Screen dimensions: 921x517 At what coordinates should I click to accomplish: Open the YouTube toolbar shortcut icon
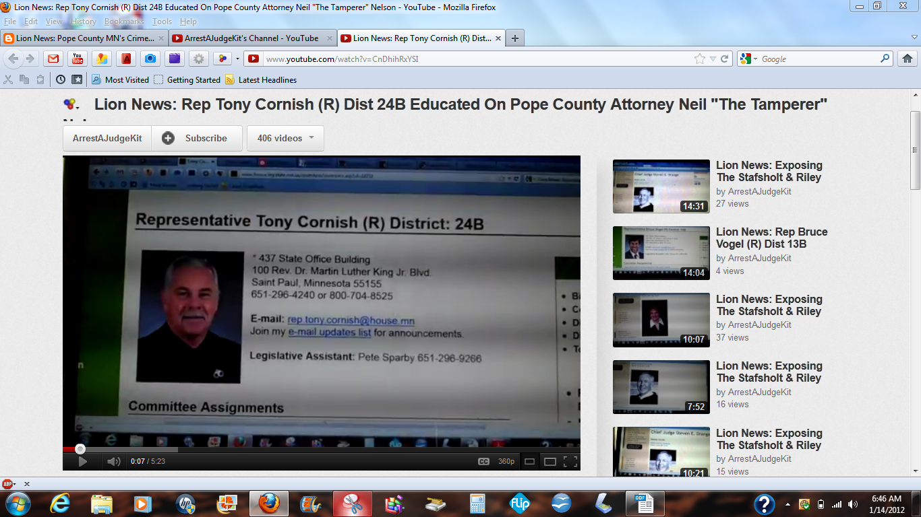pyautogui.click(x=78, y=59)
